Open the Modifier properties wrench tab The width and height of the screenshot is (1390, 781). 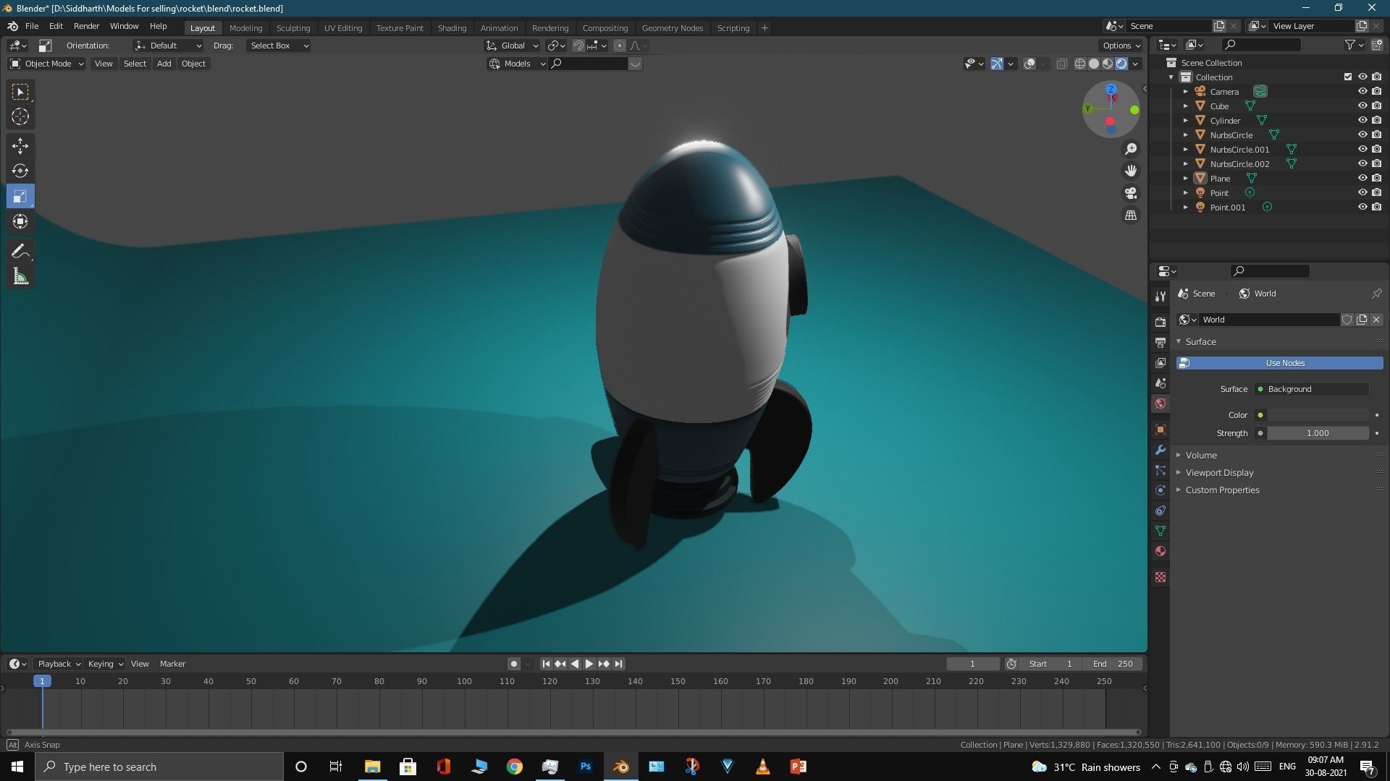tap(1161, 450)
